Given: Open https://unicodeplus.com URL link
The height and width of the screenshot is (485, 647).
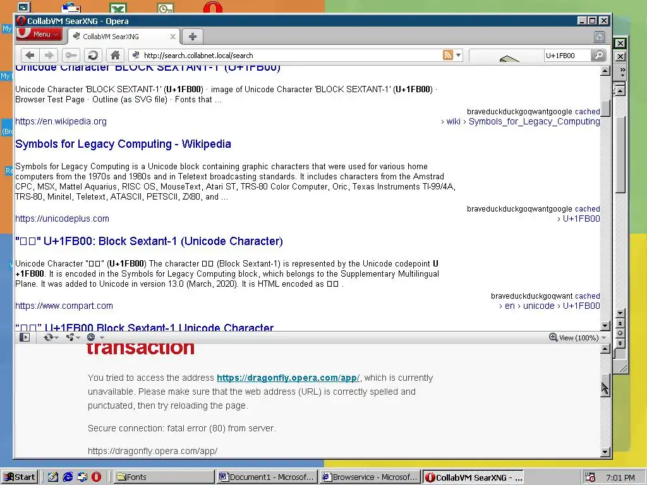Looking at the screenshot, I should click(x=63, y=219).
